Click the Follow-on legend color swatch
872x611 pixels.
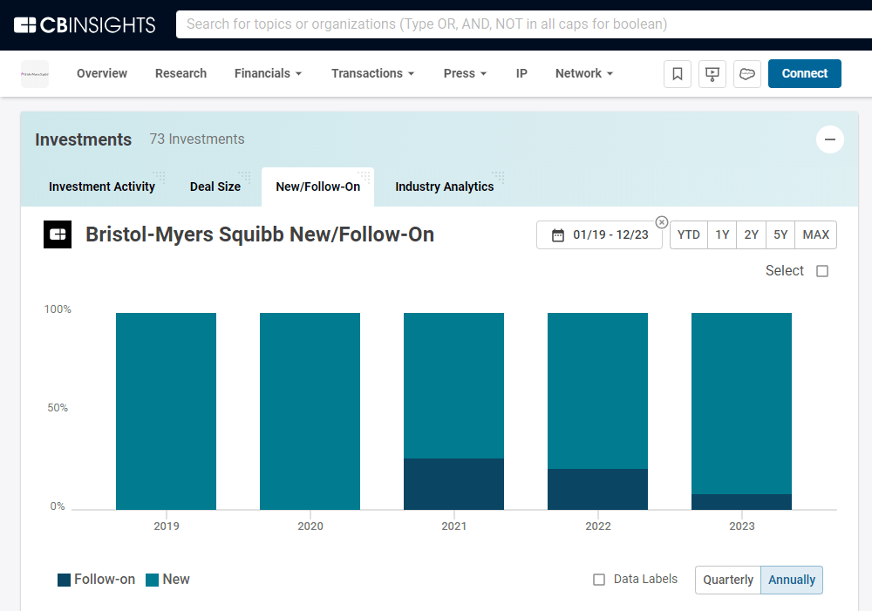pos(64,580)
